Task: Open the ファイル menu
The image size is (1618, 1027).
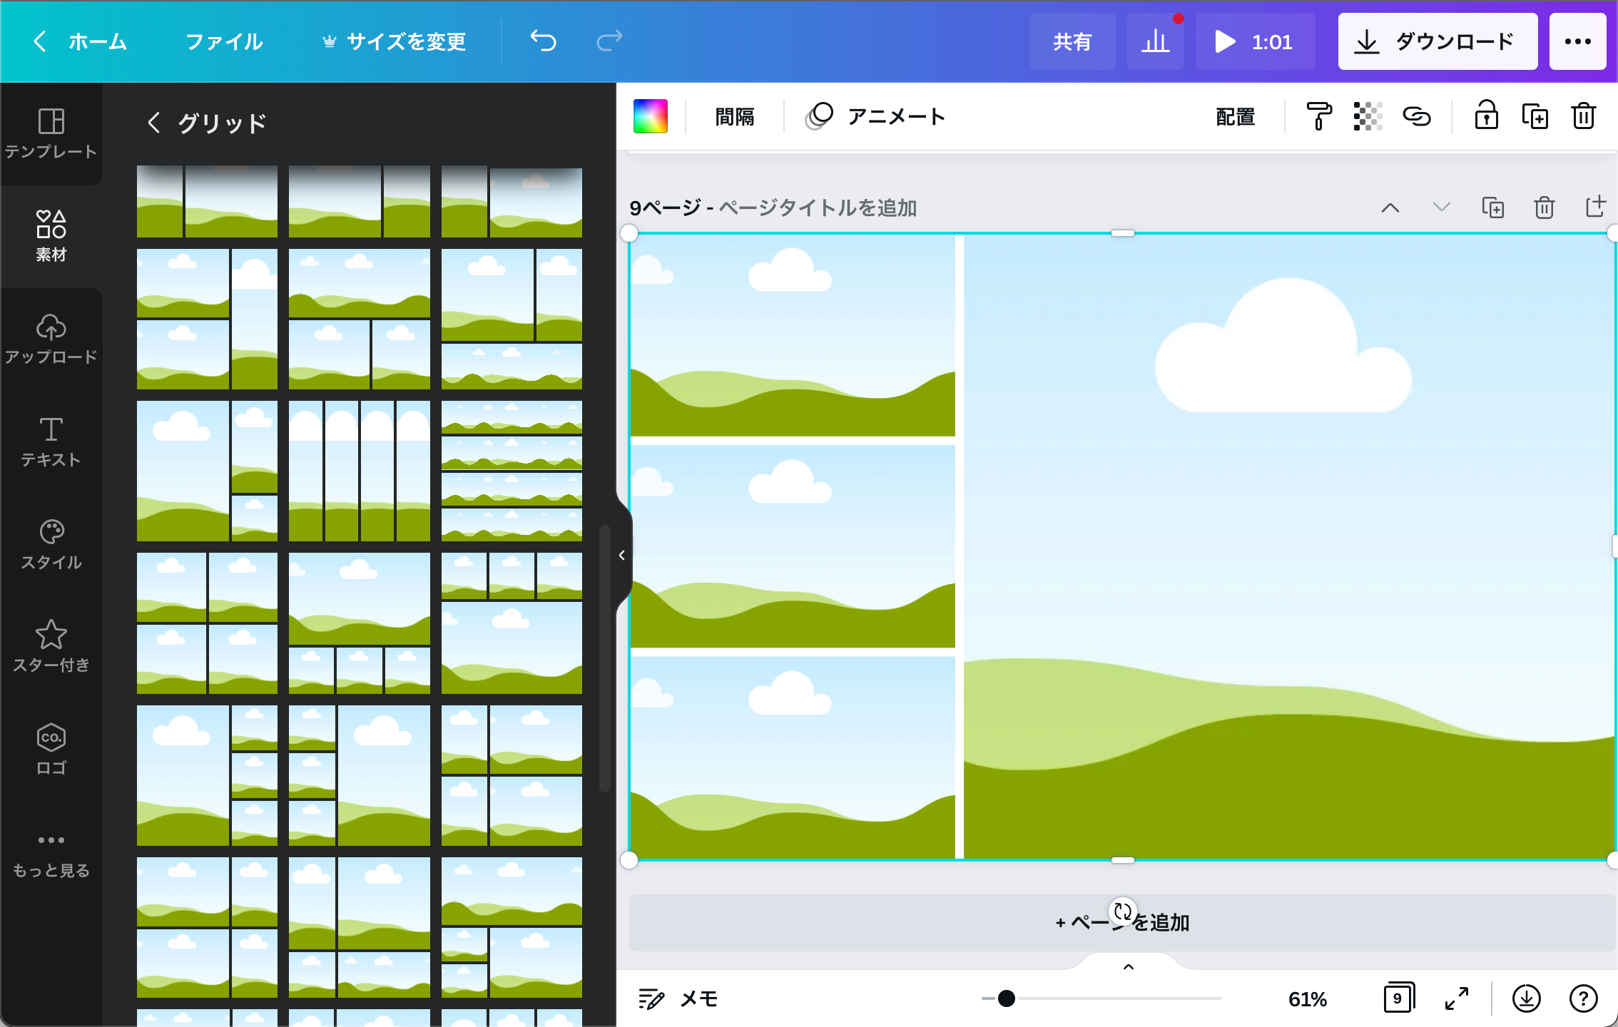Action: pos(224,41)
